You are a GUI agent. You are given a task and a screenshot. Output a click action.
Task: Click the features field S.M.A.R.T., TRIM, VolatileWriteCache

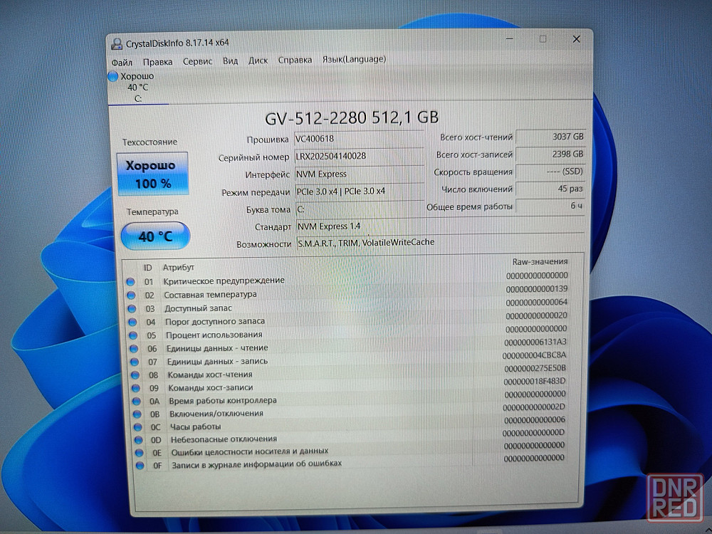pyautogui.click(x=441, y=243)
